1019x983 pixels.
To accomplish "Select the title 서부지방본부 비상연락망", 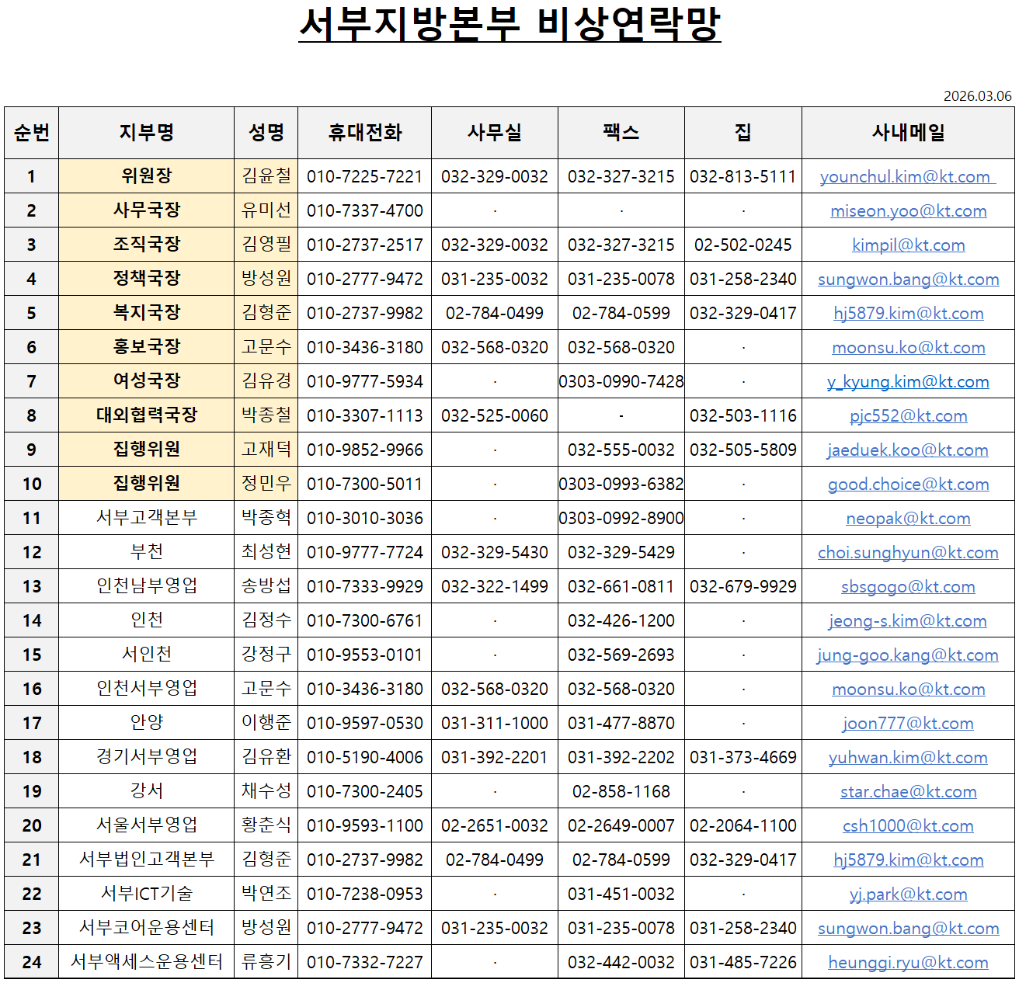I will point(510,25).
